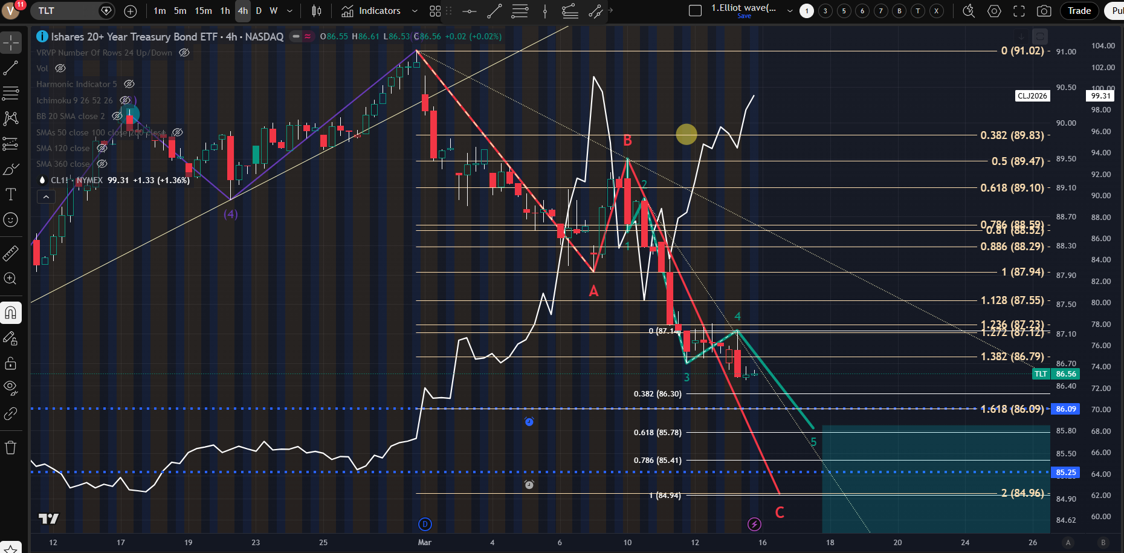This screenshot has height=553, width=1124.
Task: Expand the timeframe interval dropdown arrow
Action: pos(289,11)
